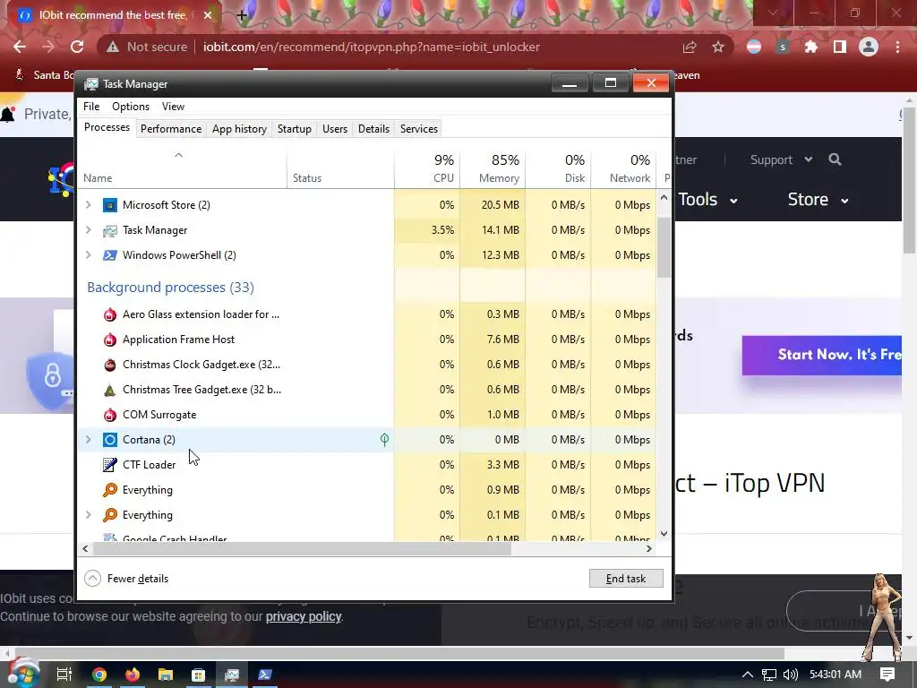Click the End task button

coord(626,579)
